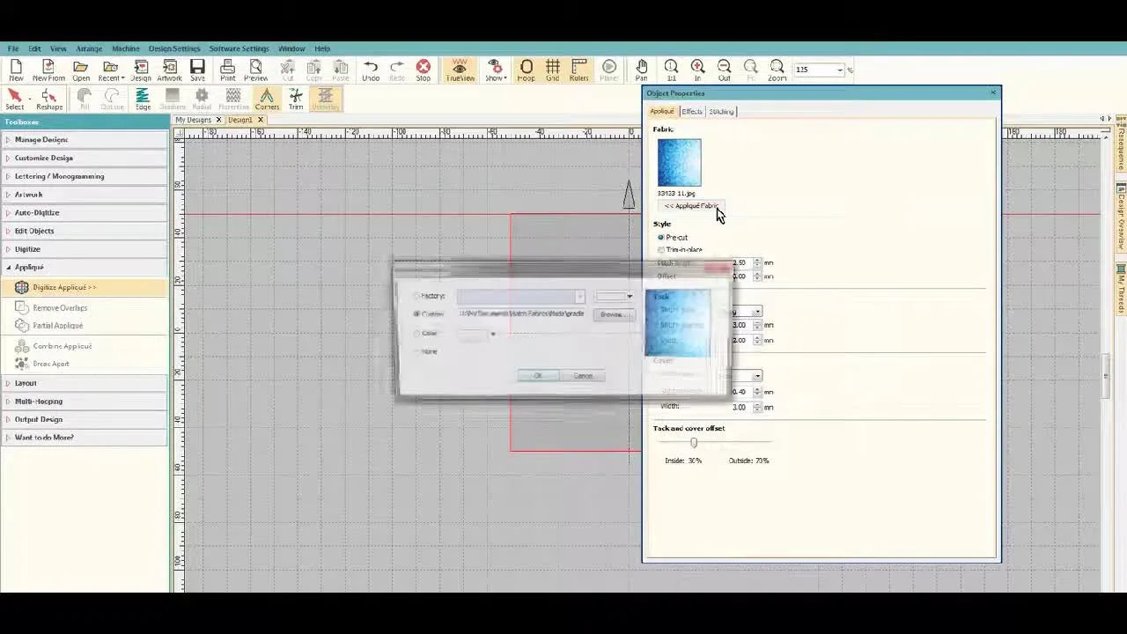Toggle the Underlay tool
The height and width of the screenshot is (634, 1127).
pos(325,100)
